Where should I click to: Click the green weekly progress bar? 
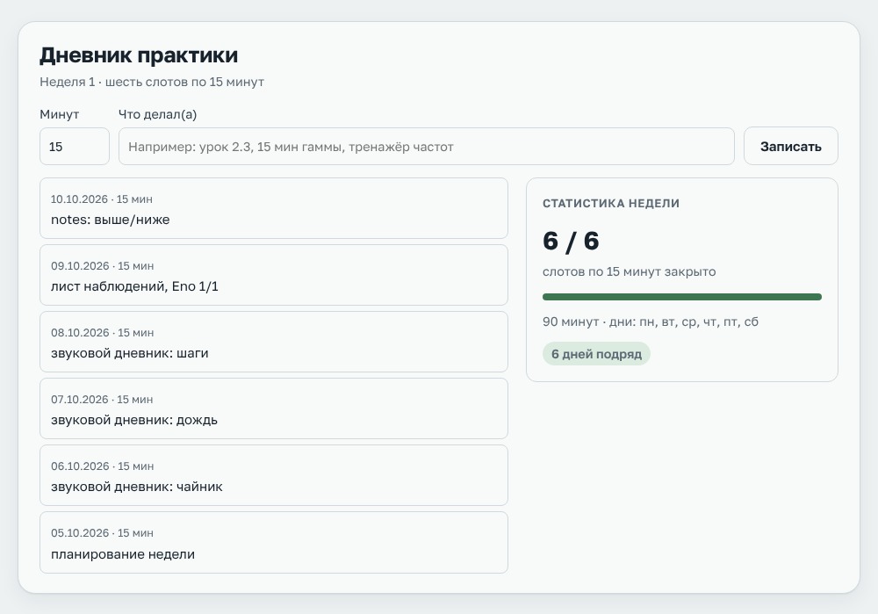682,297
